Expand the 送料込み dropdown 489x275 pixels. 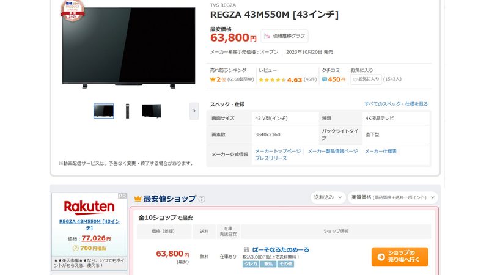[x=328, y=197]
